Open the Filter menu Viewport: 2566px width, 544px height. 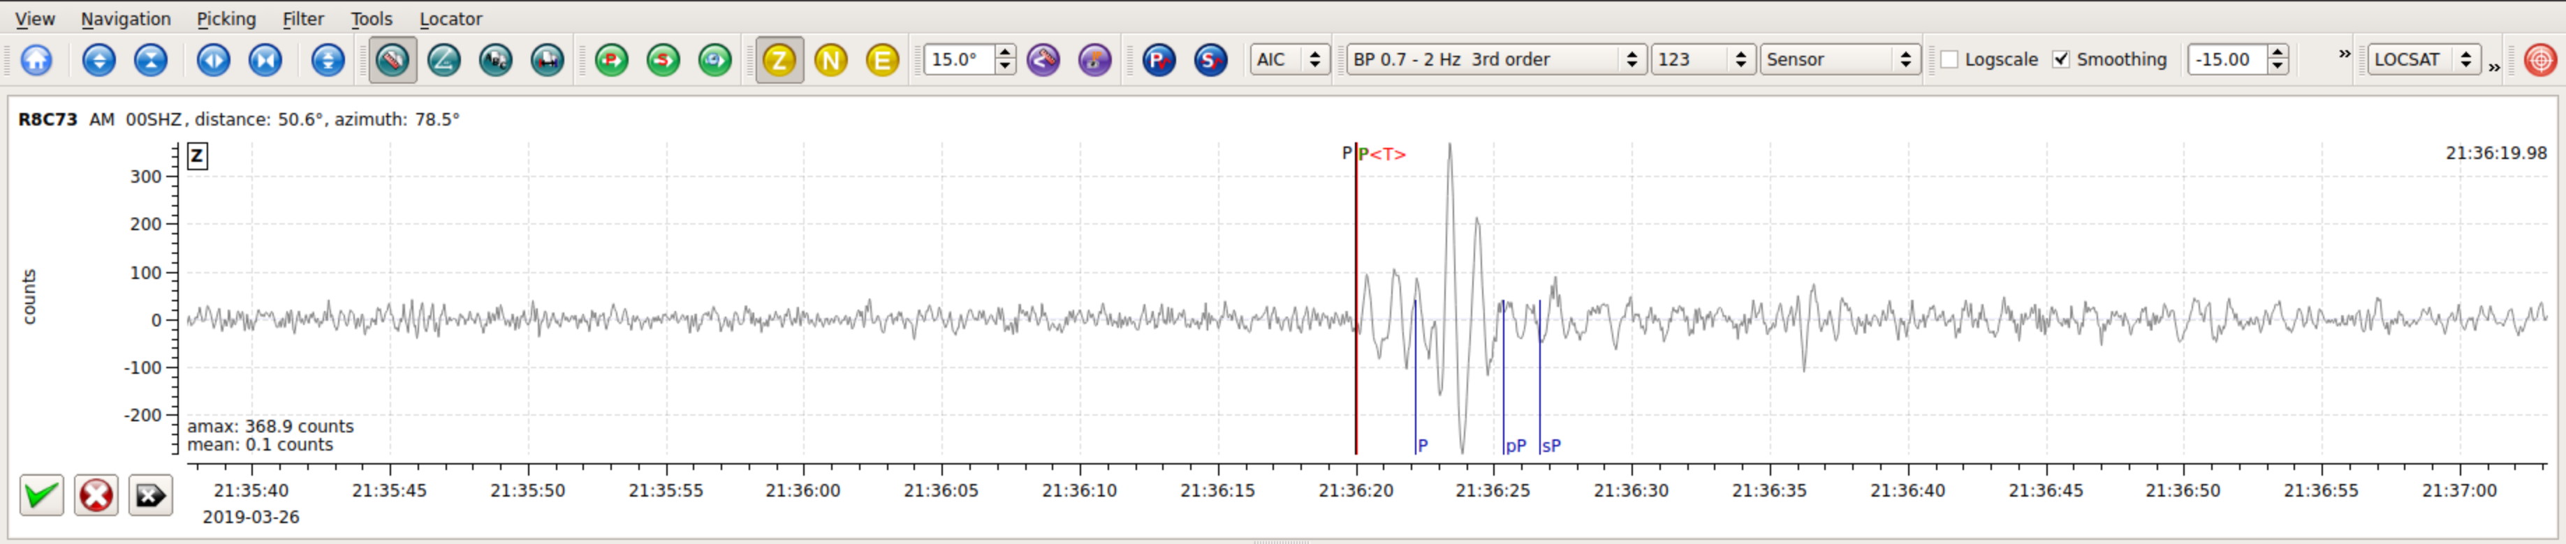(x=303, y=19)
